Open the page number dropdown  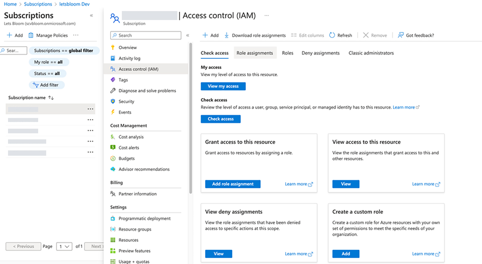pos(64,246)
